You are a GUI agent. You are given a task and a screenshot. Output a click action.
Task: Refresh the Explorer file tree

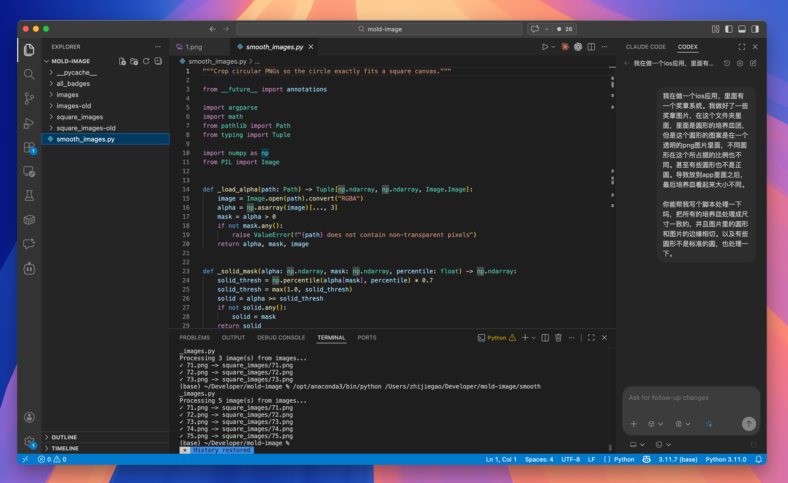tap(146, 61)
